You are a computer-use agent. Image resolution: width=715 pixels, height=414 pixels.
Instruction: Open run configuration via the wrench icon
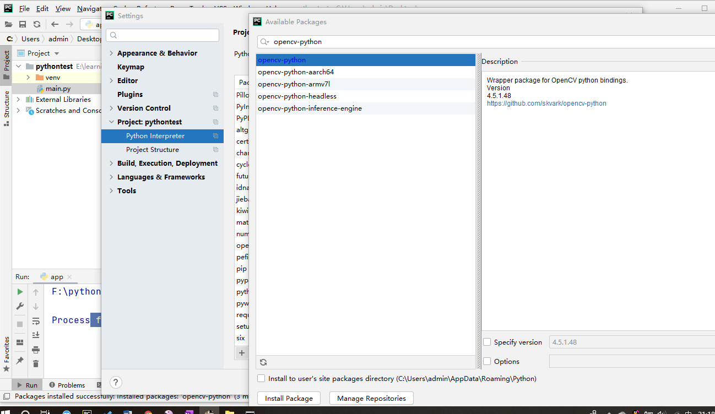20,306
